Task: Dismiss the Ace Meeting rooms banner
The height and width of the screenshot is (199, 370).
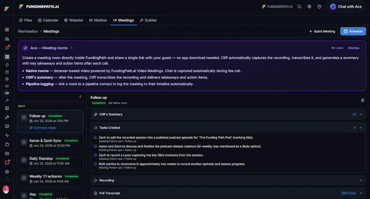Action: tap(353, 48)
